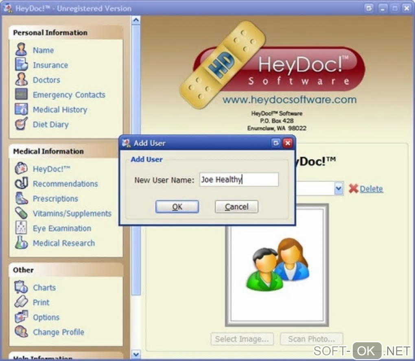Click the HeyDoc app icon in title bar
Image resolution: width=415 pixels, height=361 pixels.
(8, 8)
